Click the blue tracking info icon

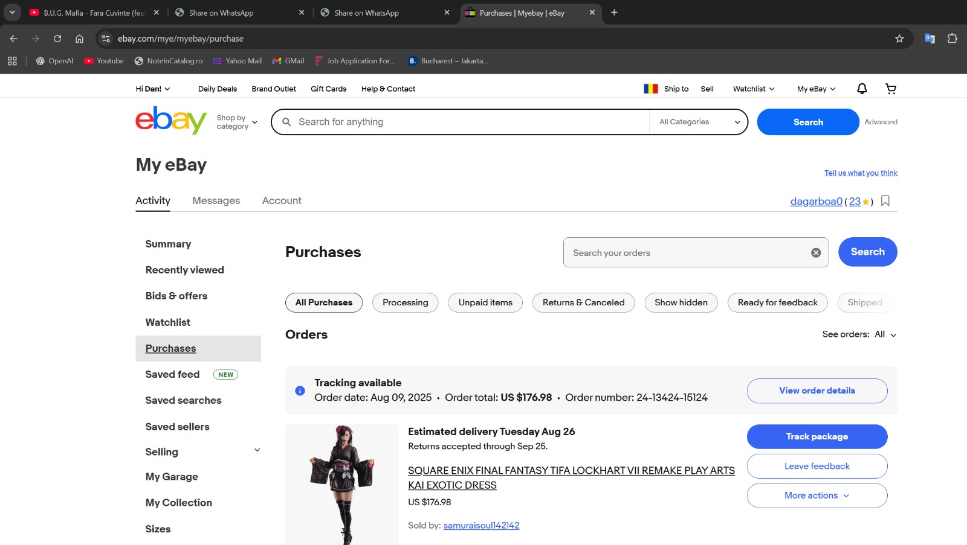(300, 390)
